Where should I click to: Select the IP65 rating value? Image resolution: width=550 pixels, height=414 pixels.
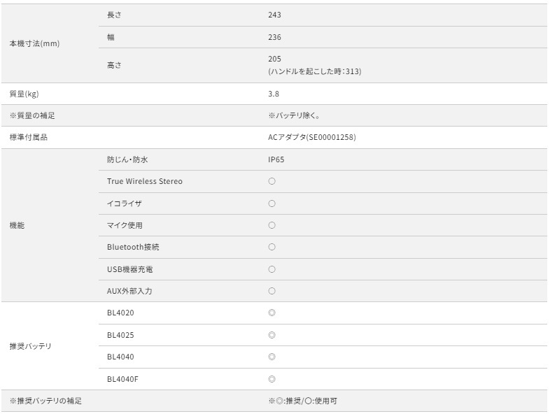[x=276, y=159]
